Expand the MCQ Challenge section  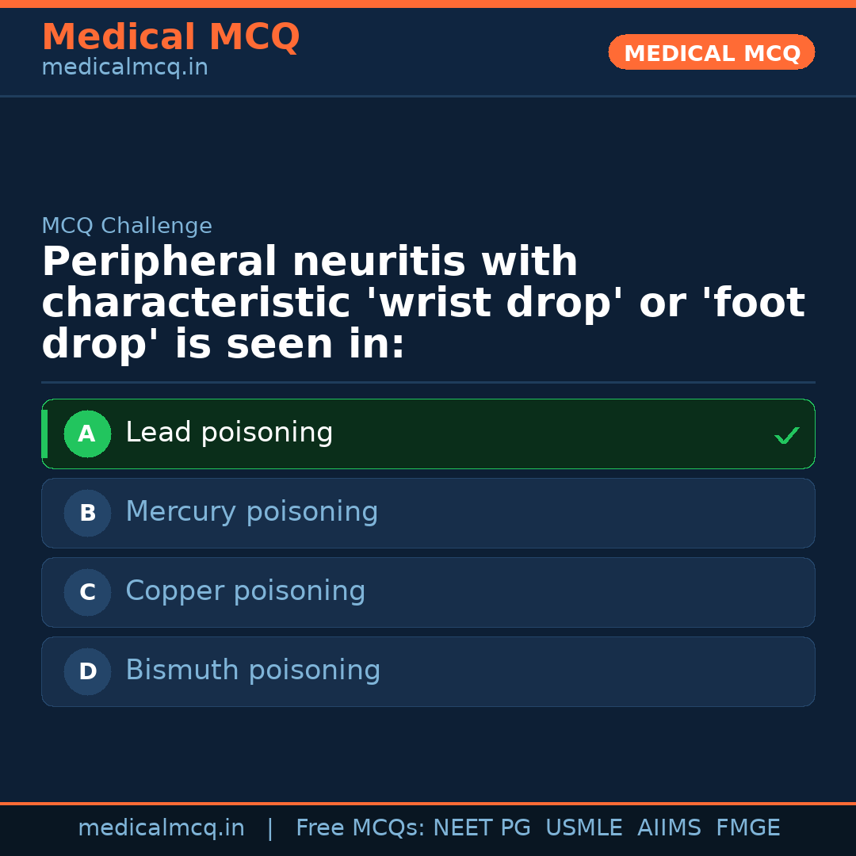pos(127,225)
